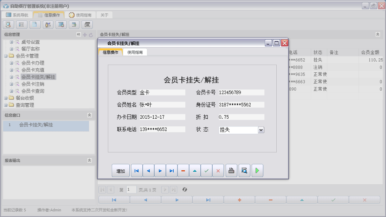Image resolution: width=386 pixels, height=217 pixels.
Task: Click the print icon in the dialog toolbar
Action: pyautogui.click(x=231, y=170)
